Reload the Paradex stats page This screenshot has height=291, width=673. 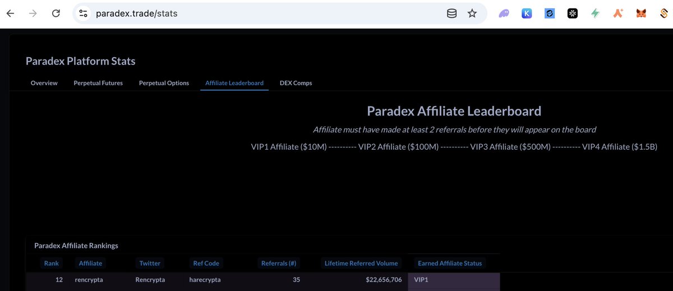click(x=56, y=13)
